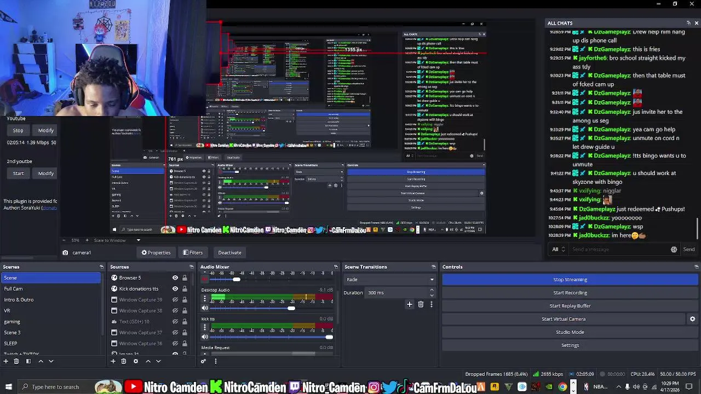
Task: Open Audio Mixer three-dot menu at bottom
Action: click(215, 361)
